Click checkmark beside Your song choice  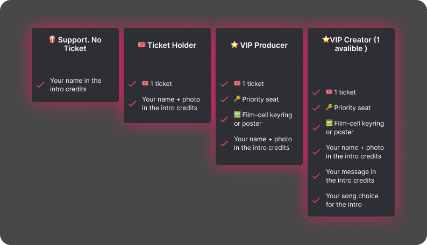tap(316, 200)
